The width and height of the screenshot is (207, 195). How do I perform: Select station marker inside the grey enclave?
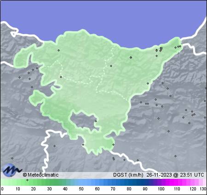[x=96, y=121]
